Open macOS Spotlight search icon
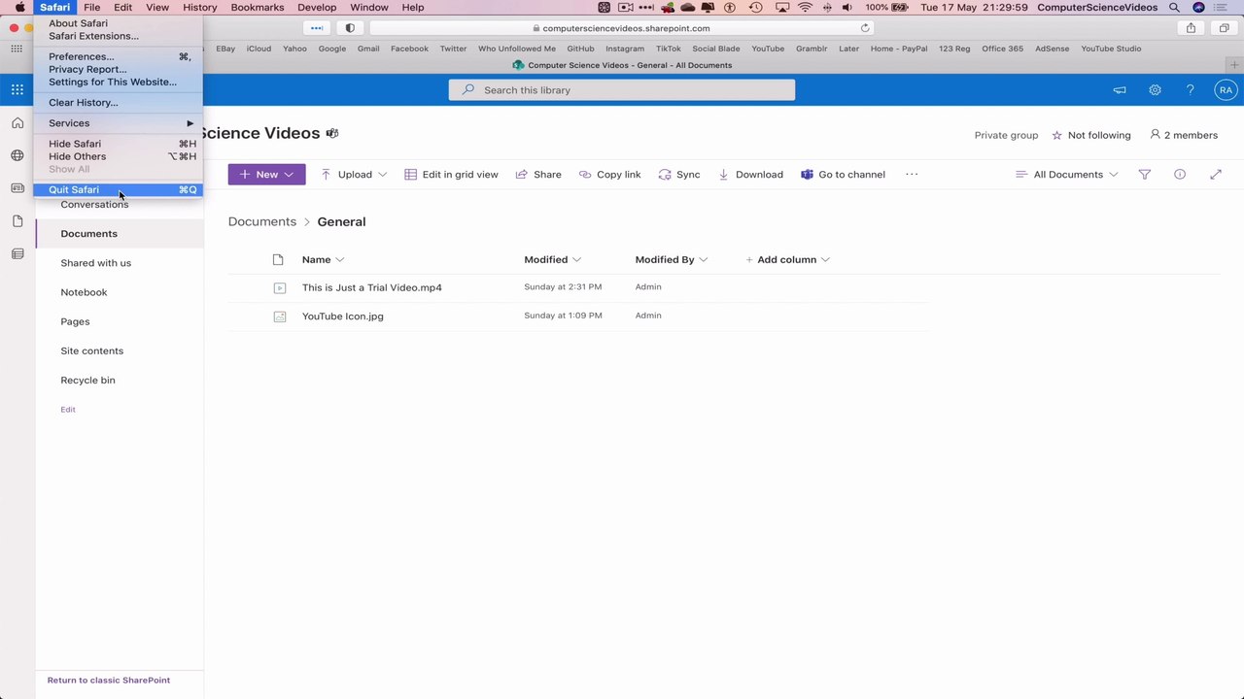The height and width of the screenshot is (699, 1244). (x=1174, y=7)
